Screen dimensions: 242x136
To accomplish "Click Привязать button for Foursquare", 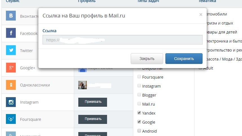I will 93,119.
